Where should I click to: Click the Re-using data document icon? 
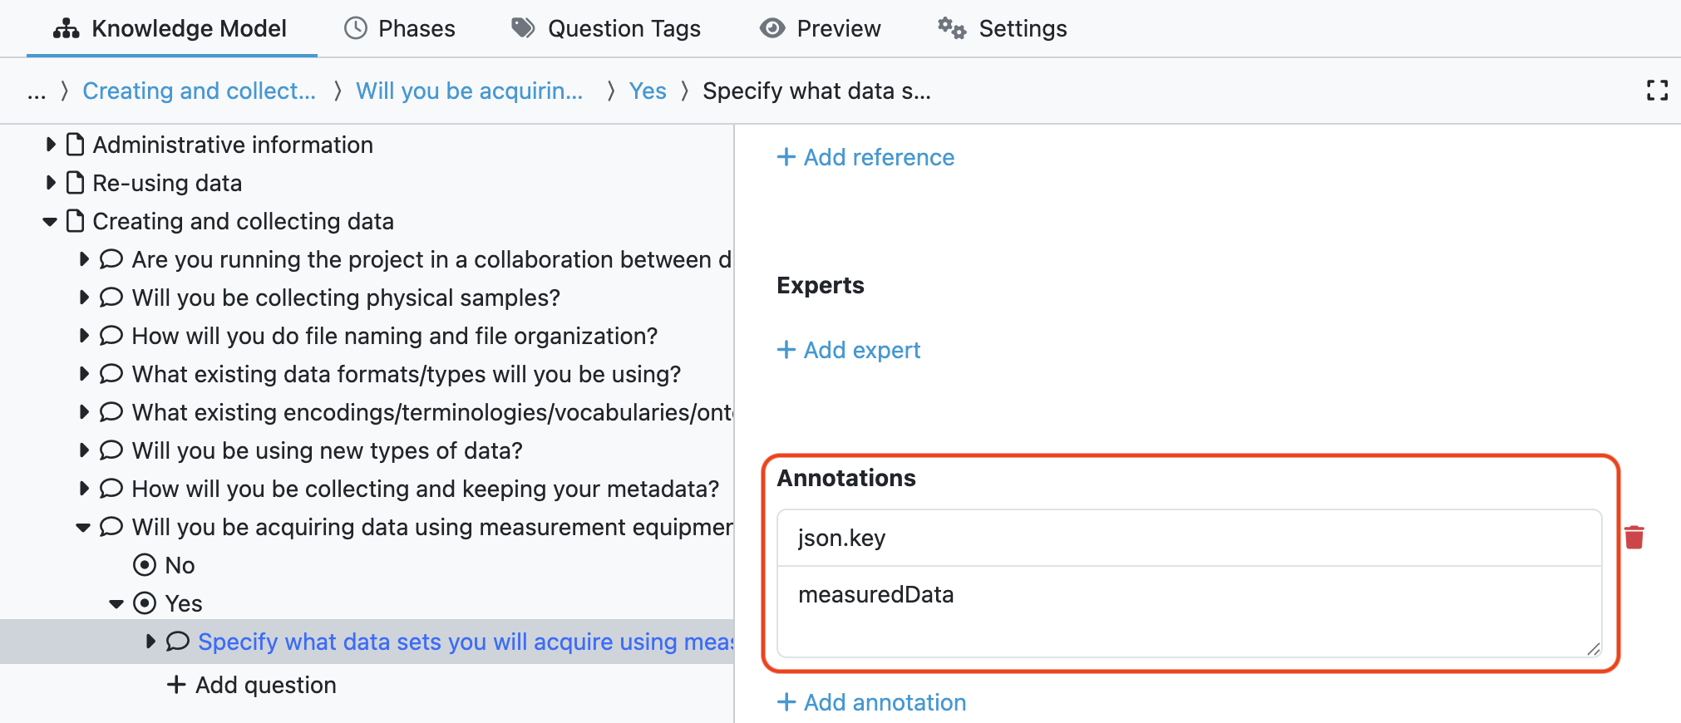coord(75,183)
